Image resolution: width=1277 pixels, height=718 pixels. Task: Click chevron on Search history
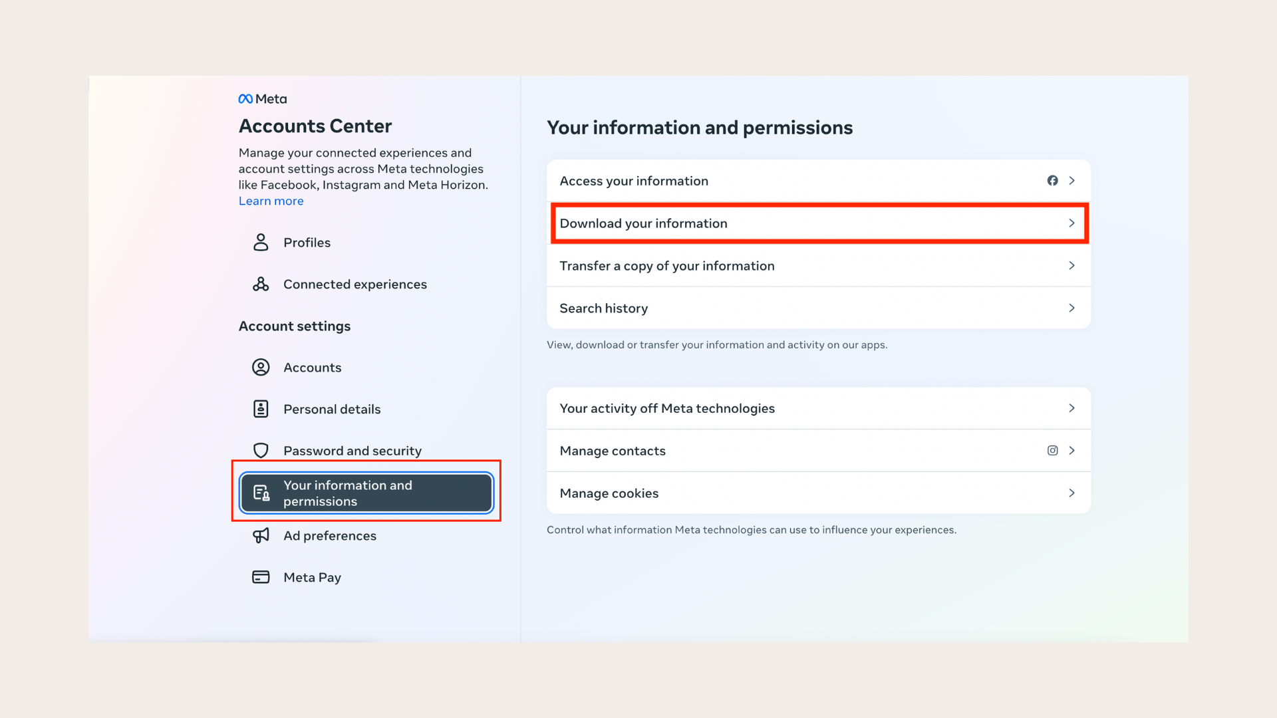pos(1071,308)
